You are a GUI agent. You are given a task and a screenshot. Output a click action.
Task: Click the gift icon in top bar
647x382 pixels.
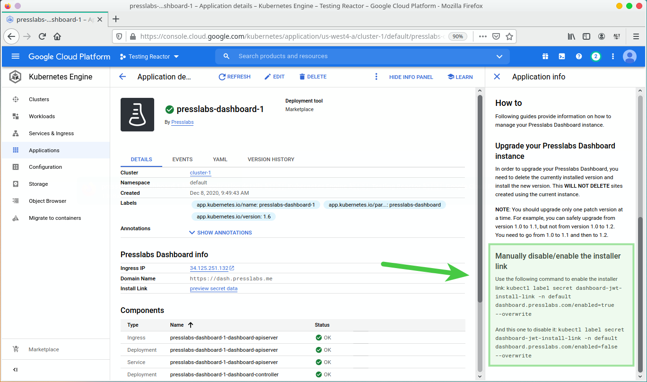545,56
